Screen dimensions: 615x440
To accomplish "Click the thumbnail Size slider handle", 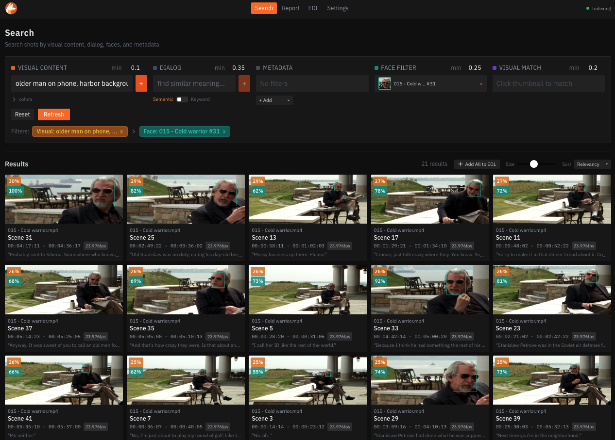I will point(534,164).
